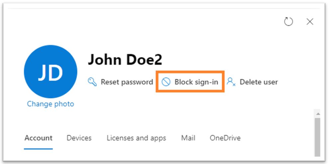Click the scrollbar up arrow

(318, 114)
